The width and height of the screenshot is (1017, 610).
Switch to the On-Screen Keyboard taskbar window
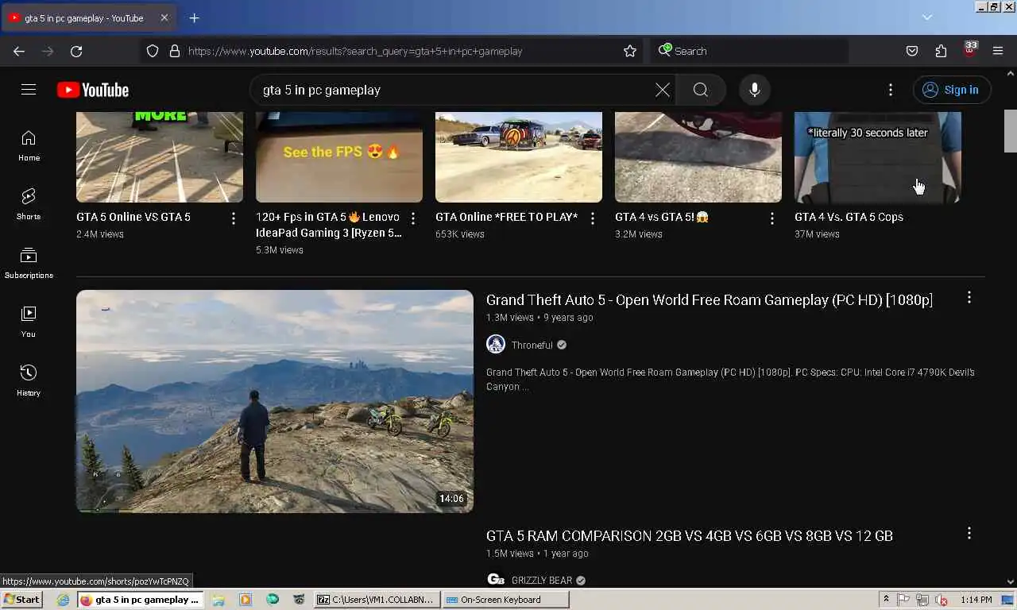[x=505, y=600]
